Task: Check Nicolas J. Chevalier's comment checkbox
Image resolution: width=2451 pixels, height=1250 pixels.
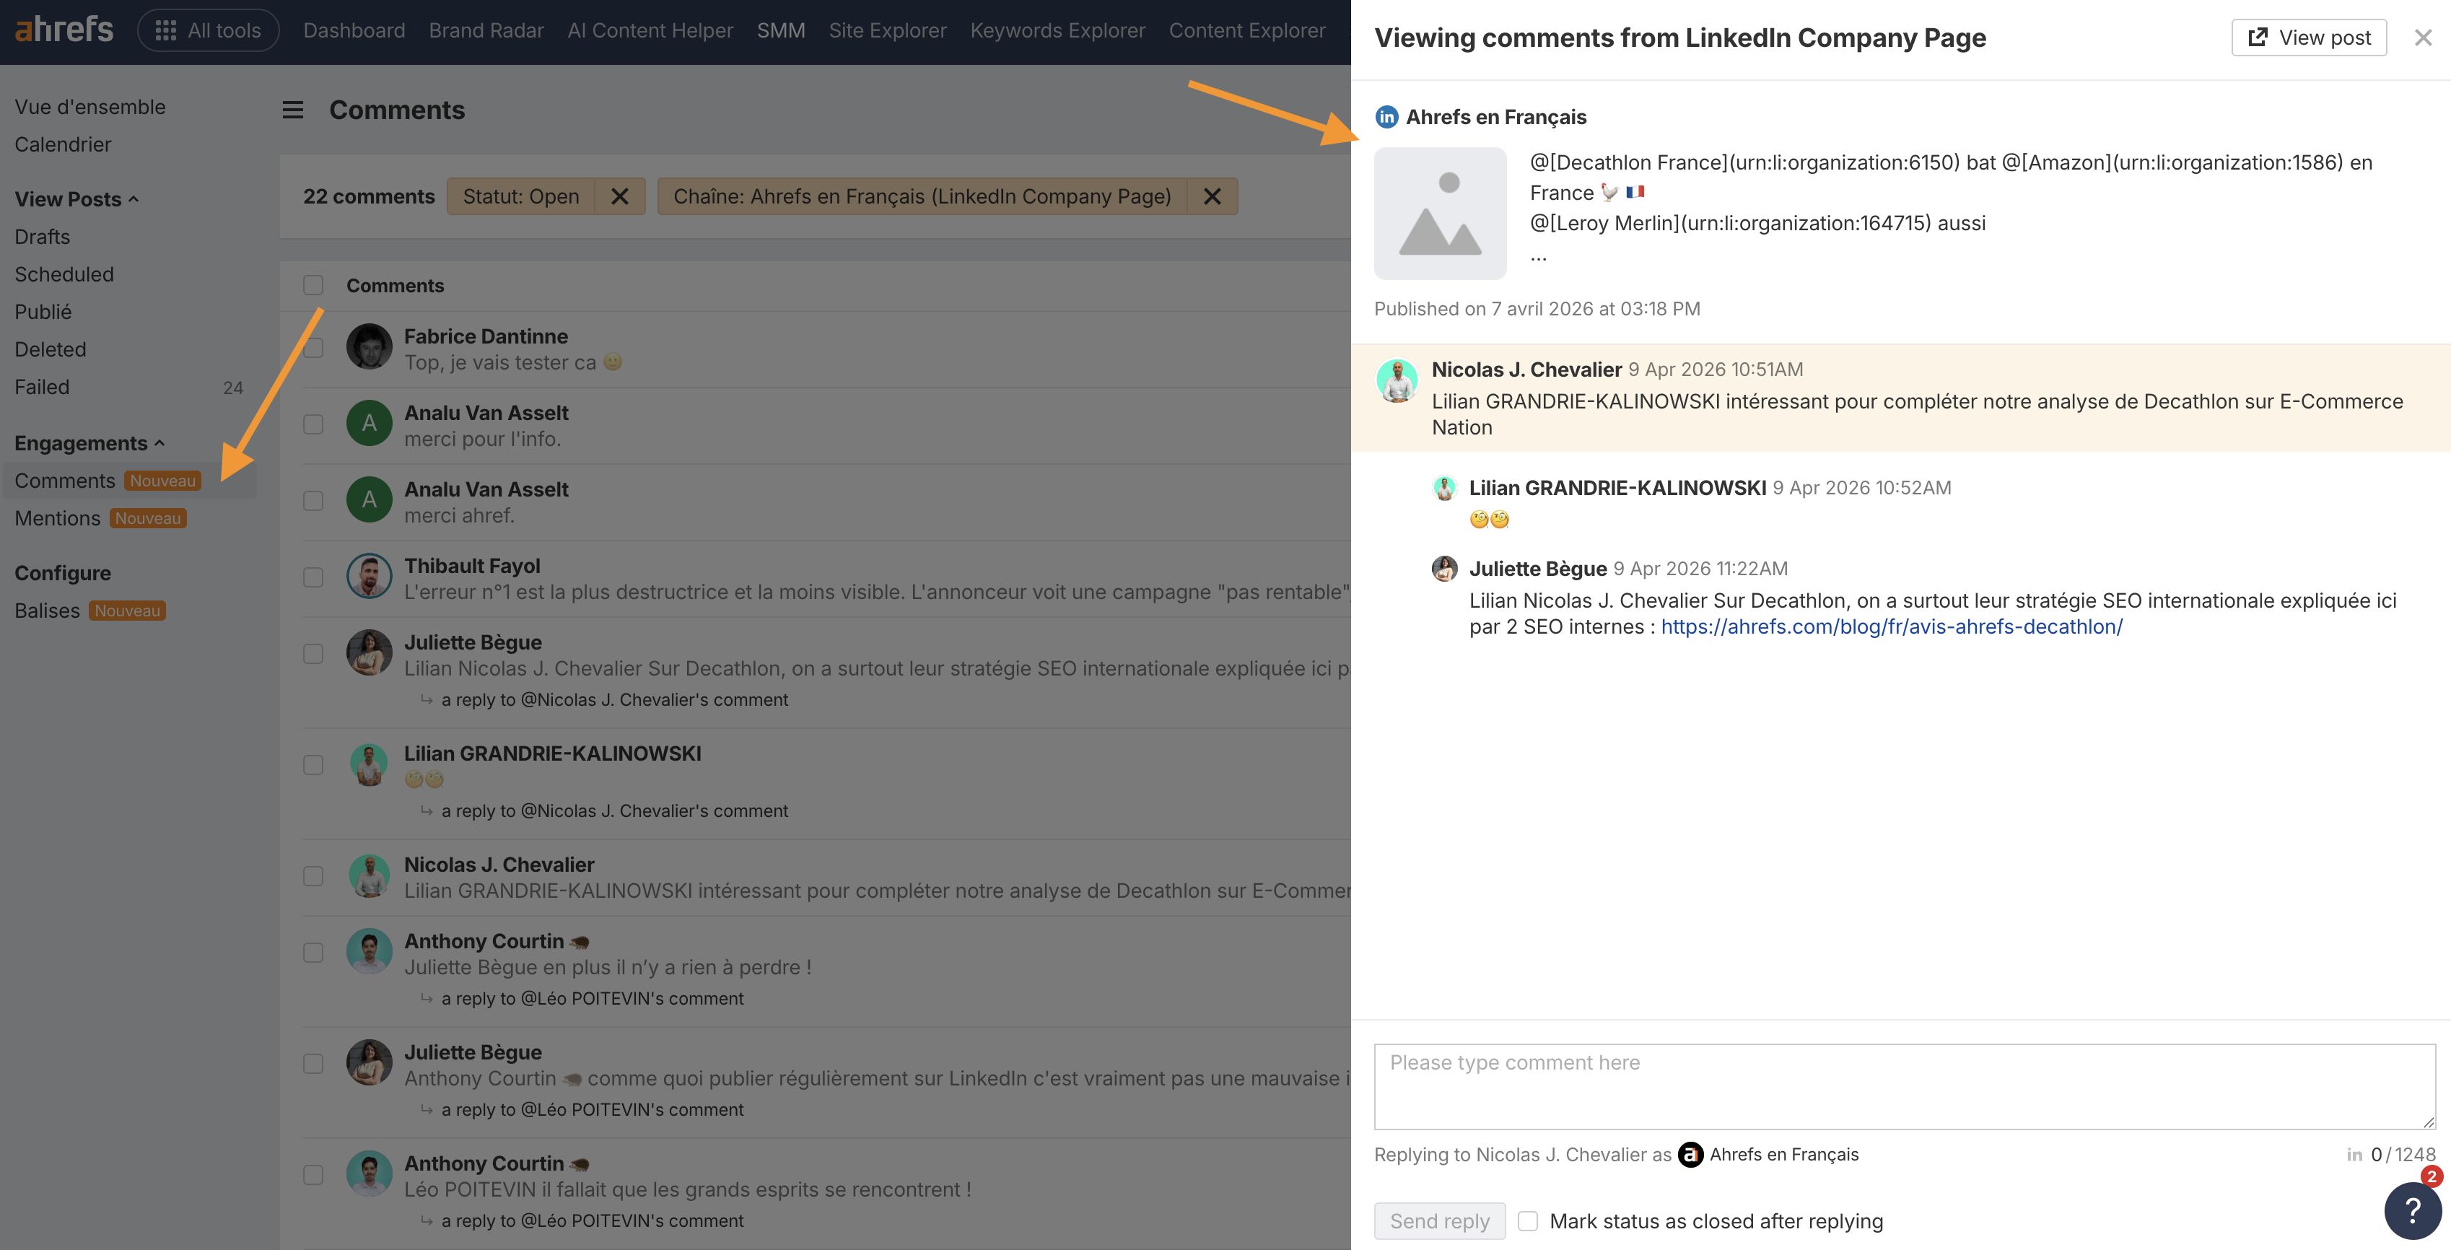Action: click(x=313, y=876)
